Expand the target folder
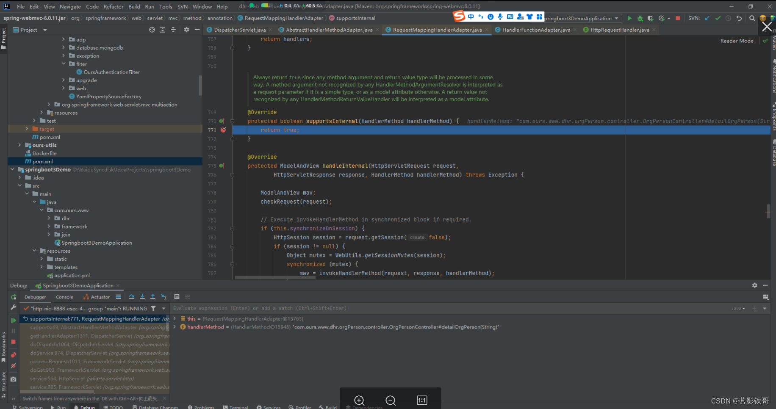776x409 pixels. (x=27, y=129)
